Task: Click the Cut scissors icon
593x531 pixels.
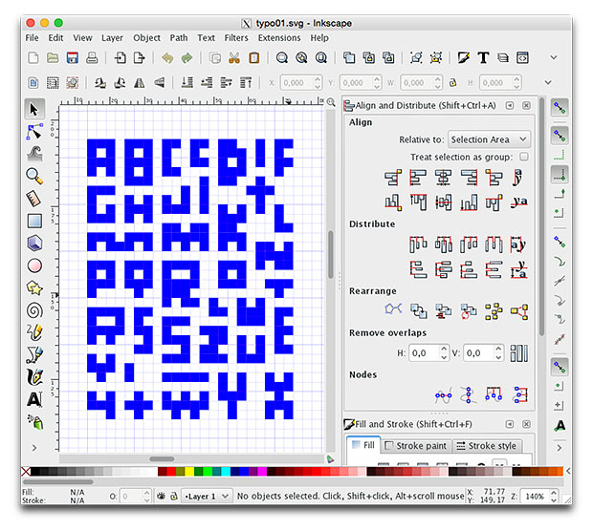Action: pos(234,58)
